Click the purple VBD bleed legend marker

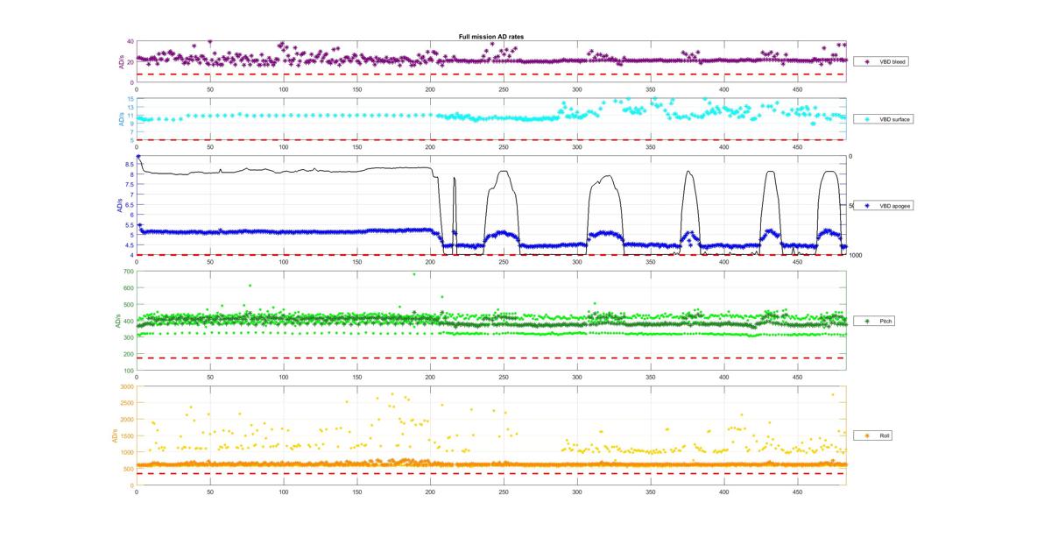[x=866, y=62]
